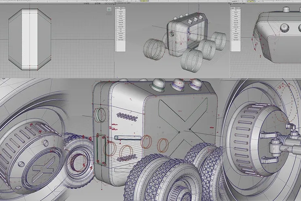Open Paint Edit tab in wireframe truck view palette

point(121,16)
